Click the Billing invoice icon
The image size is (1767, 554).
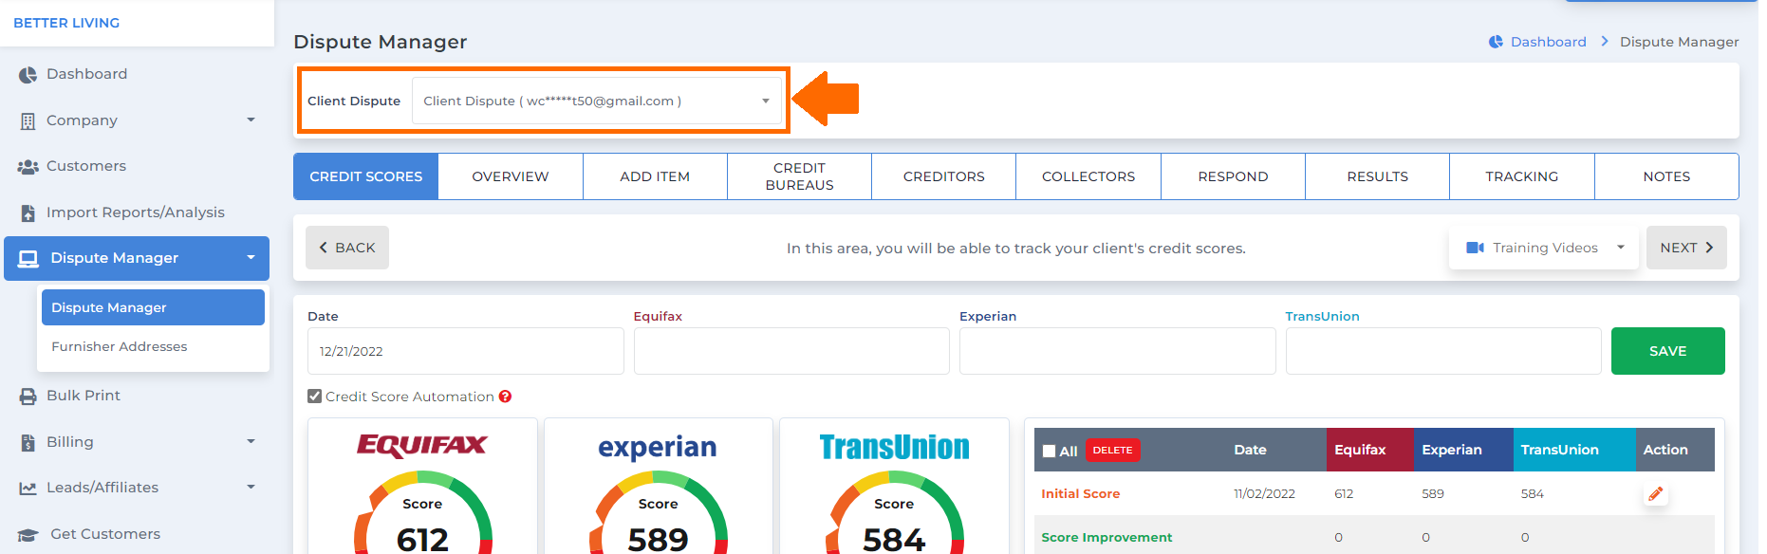28,443
